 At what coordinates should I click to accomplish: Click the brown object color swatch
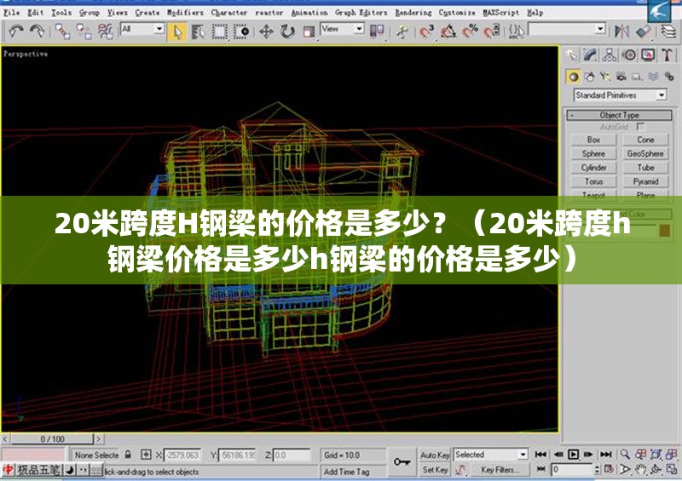click(x=665, y=230)
